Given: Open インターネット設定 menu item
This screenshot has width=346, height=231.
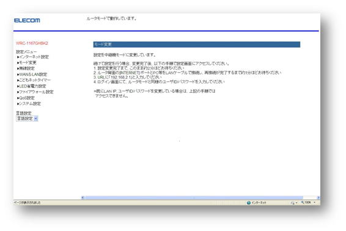Looking at the screenshot, I should [x=34, y=57].
